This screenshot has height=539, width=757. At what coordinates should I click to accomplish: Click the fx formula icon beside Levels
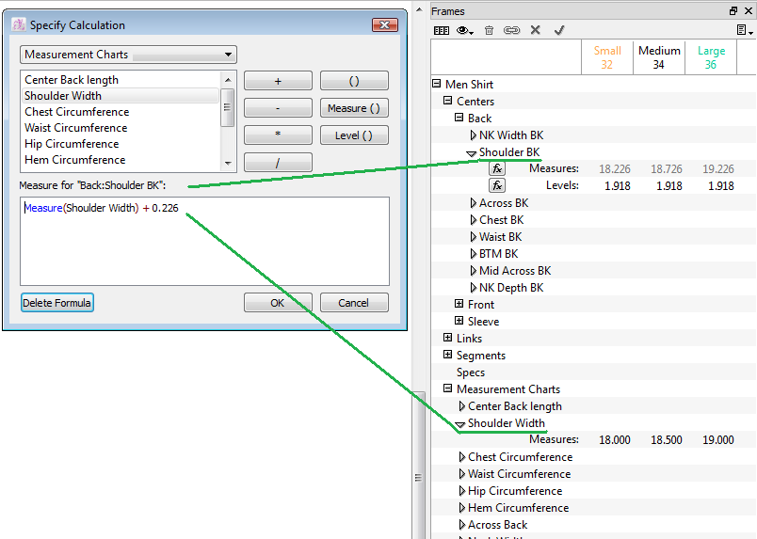[497, 185]
